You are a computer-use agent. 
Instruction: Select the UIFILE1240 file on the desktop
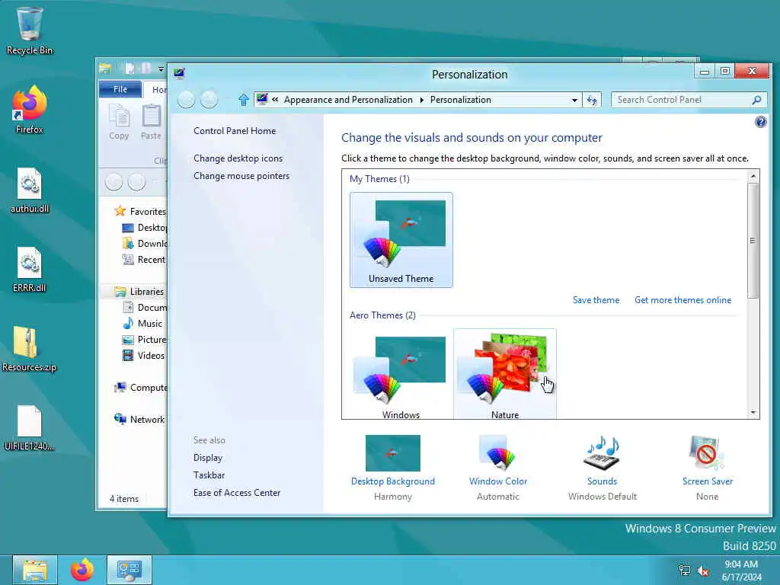[30, 428]
